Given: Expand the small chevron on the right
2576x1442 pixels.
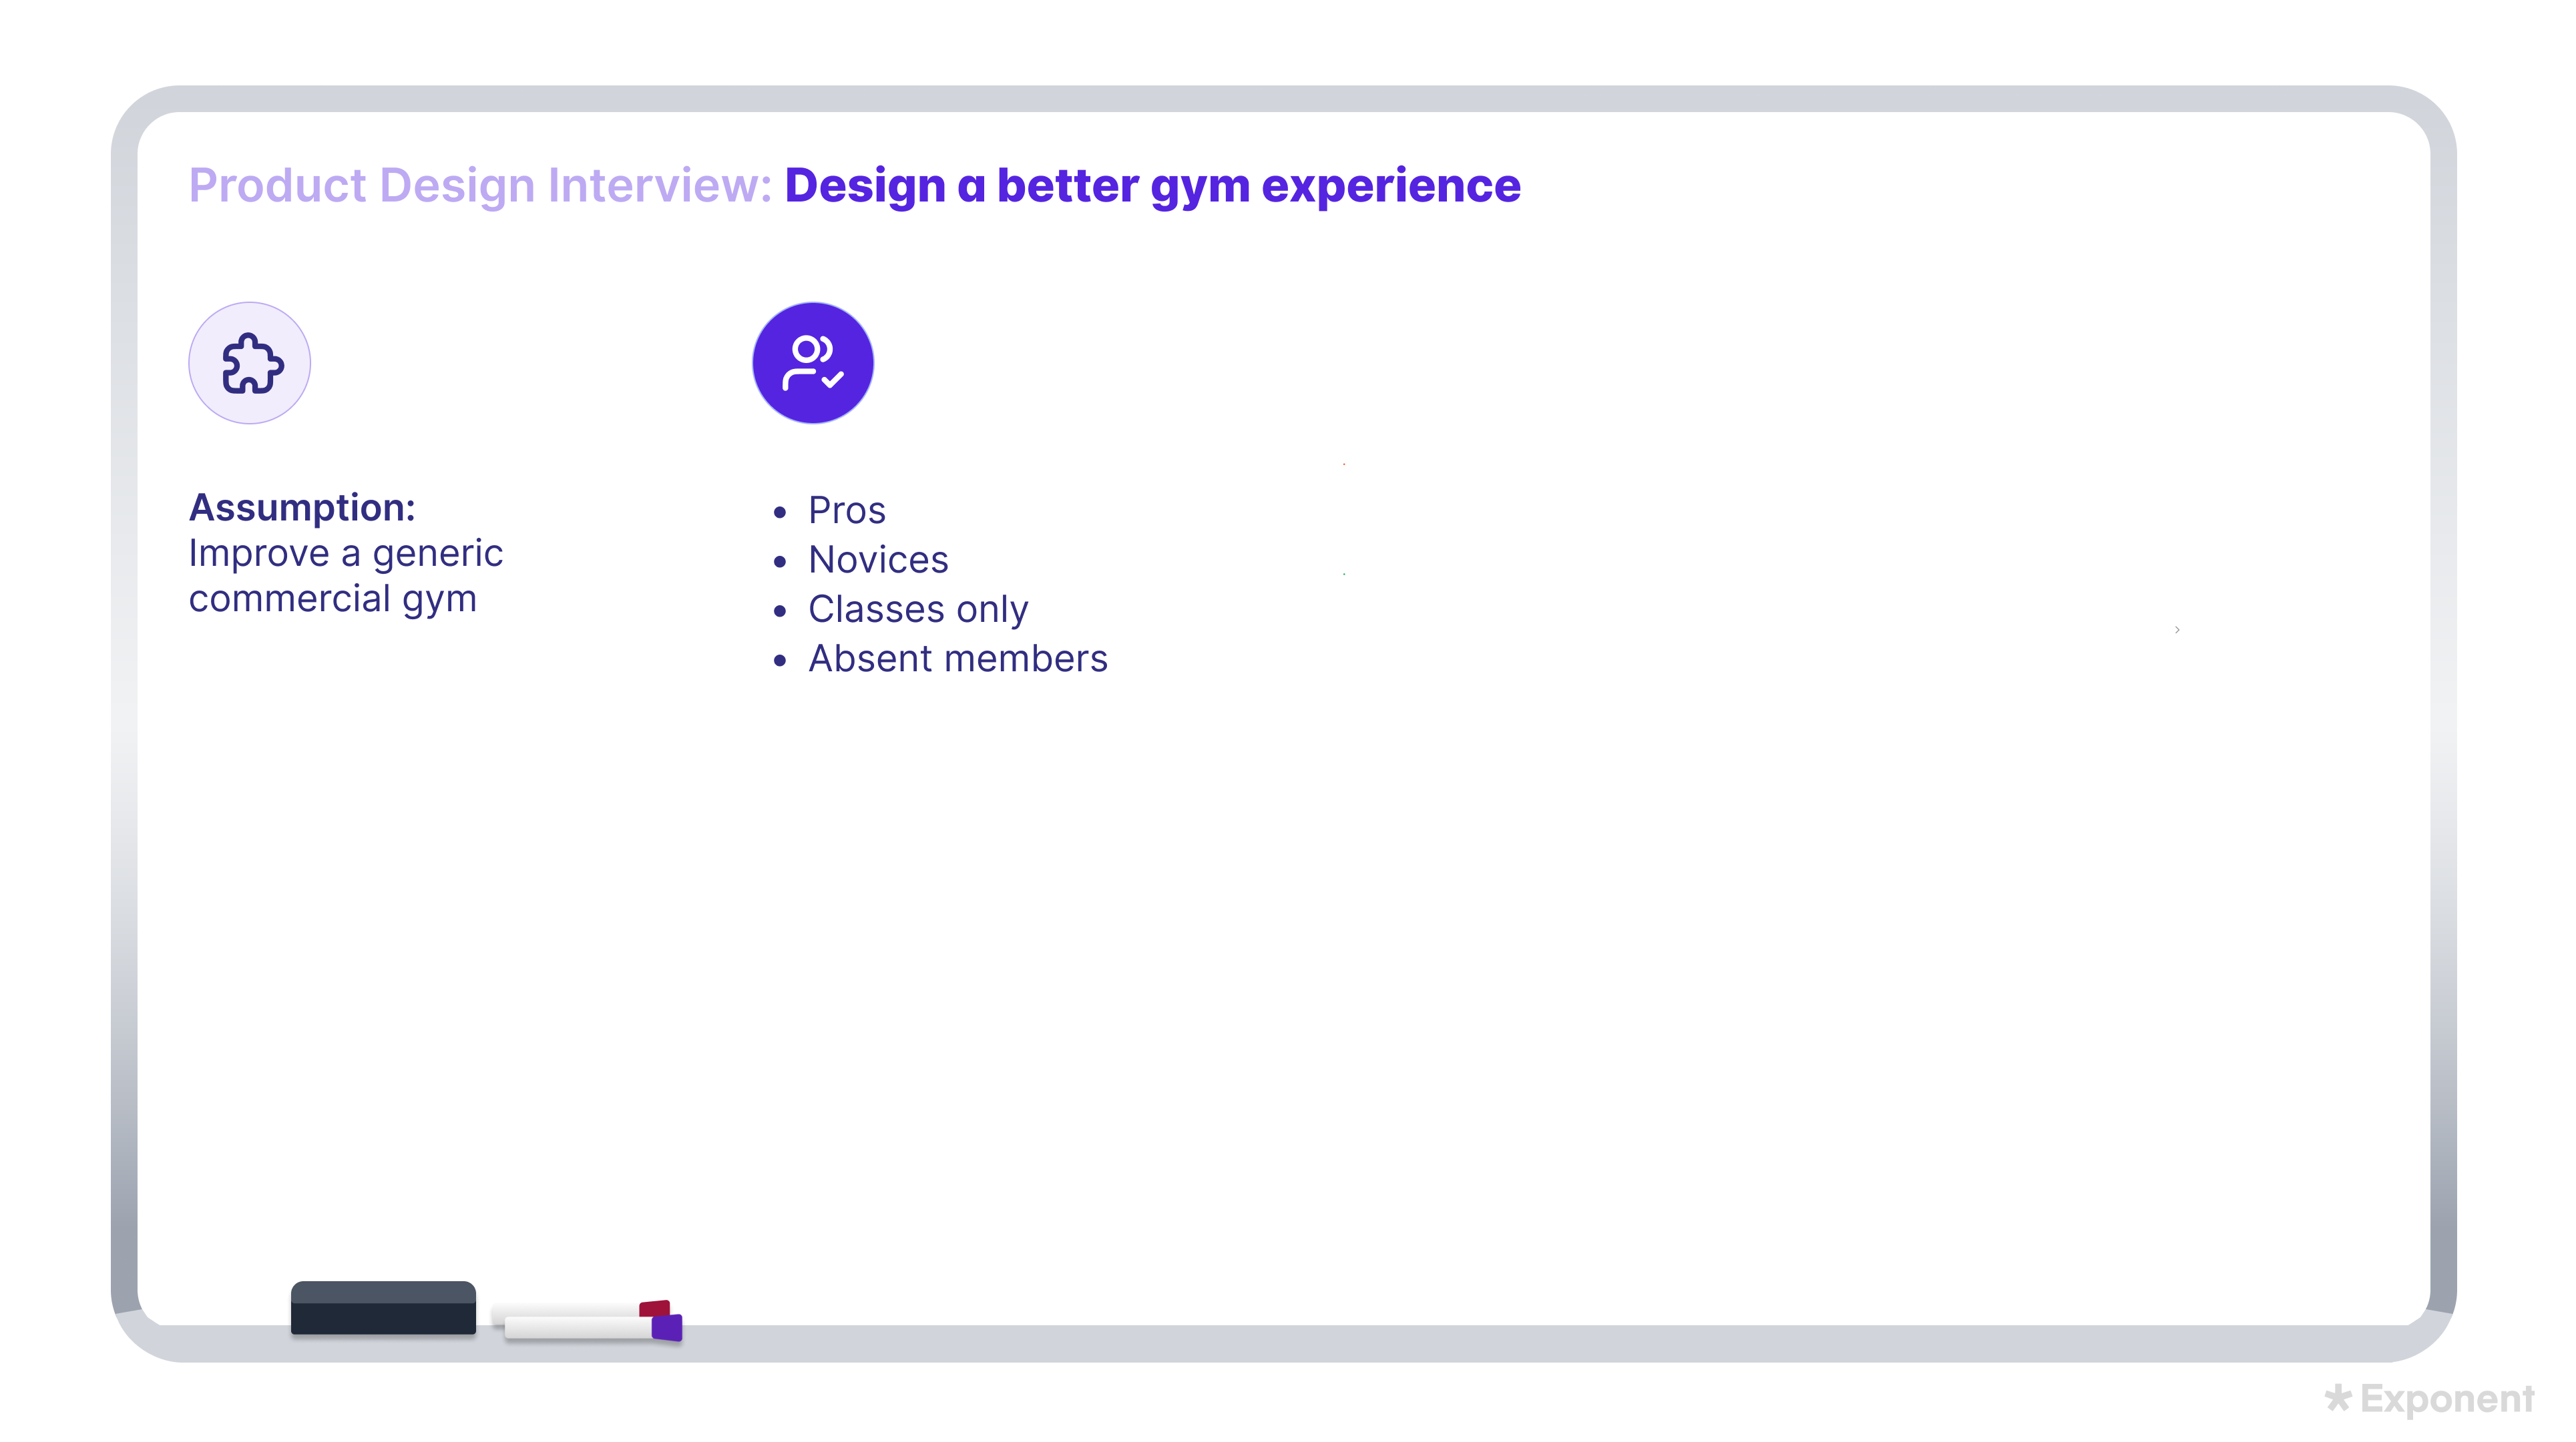Looking at the screenshot, I should click(x=2178, y=629).
